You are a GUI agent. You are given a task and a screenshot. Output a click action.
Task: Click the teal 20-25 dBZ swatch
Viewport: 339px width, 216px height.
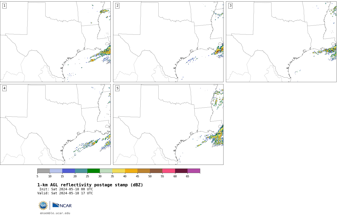pos(81,171)
